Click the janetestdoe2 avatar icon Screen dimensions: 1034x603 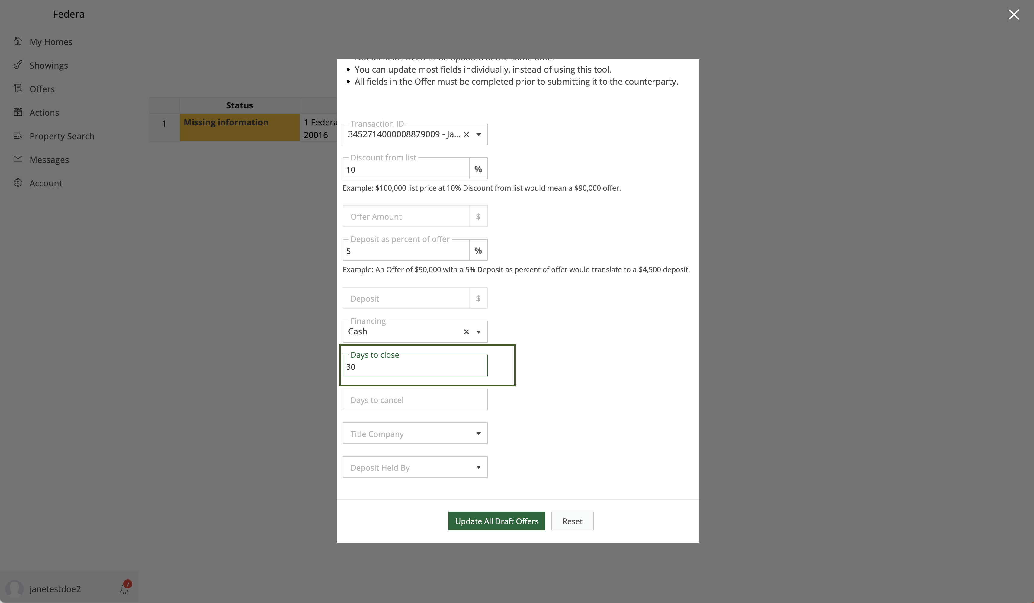pos(15,588)
